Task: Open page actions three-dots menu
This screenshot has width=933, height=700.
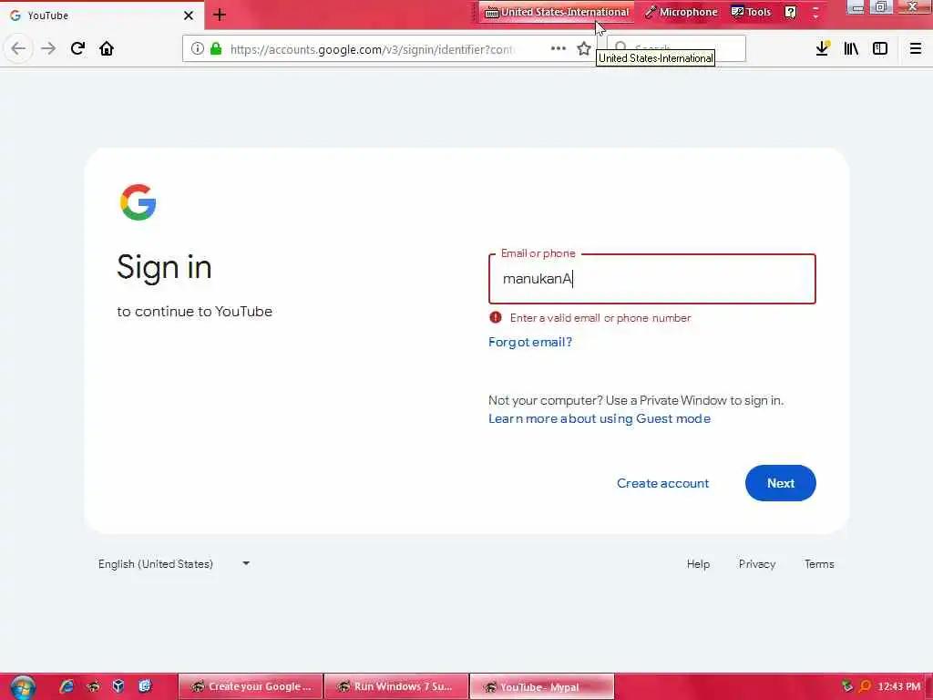Action: click(559, 48)
